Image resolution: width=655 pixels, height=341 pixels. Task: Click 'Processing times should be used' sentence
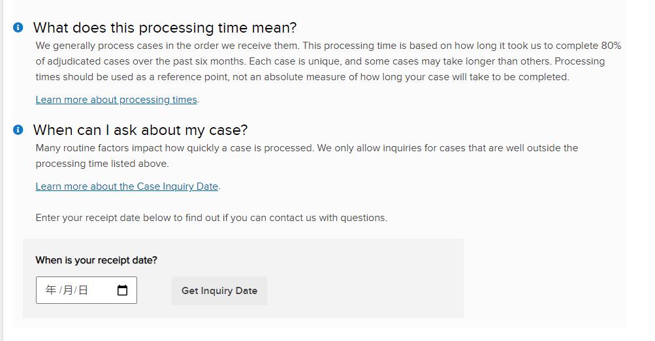point(300,77)
